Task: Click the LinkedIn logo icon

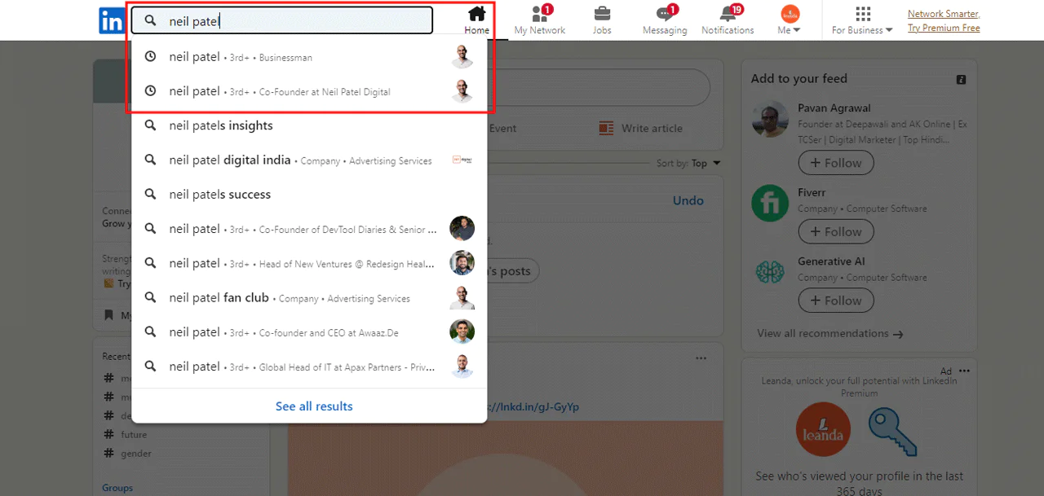Action: coord(111,20)
